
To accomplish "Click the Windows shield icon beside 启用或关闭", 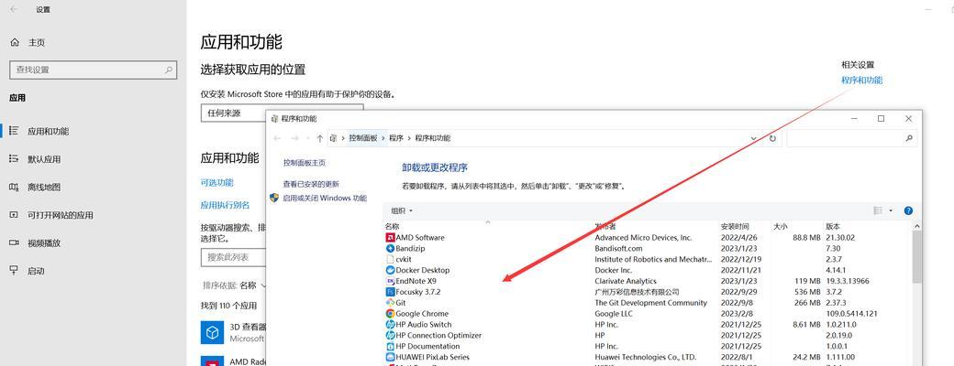I will point(274,198).
